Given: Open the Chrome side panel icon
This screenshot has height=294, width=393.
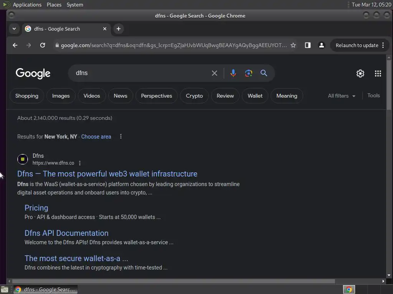Looking at the screenshot, I should (x=308, y=45).
